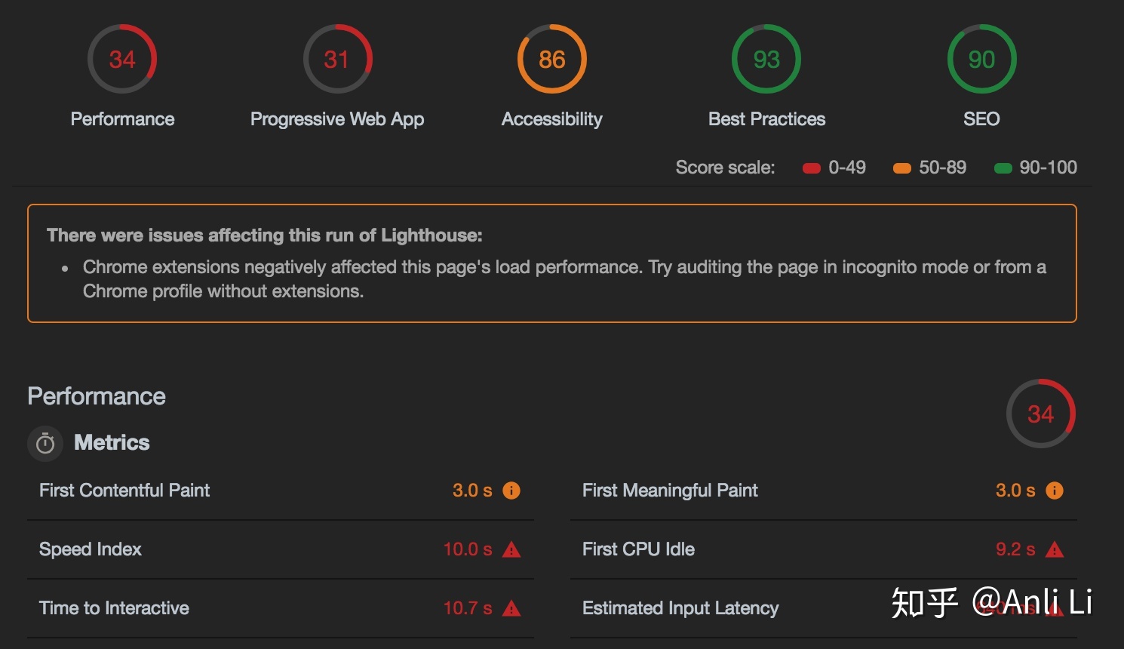Click the red 0-49 score scale swatch

click(812, 168)
